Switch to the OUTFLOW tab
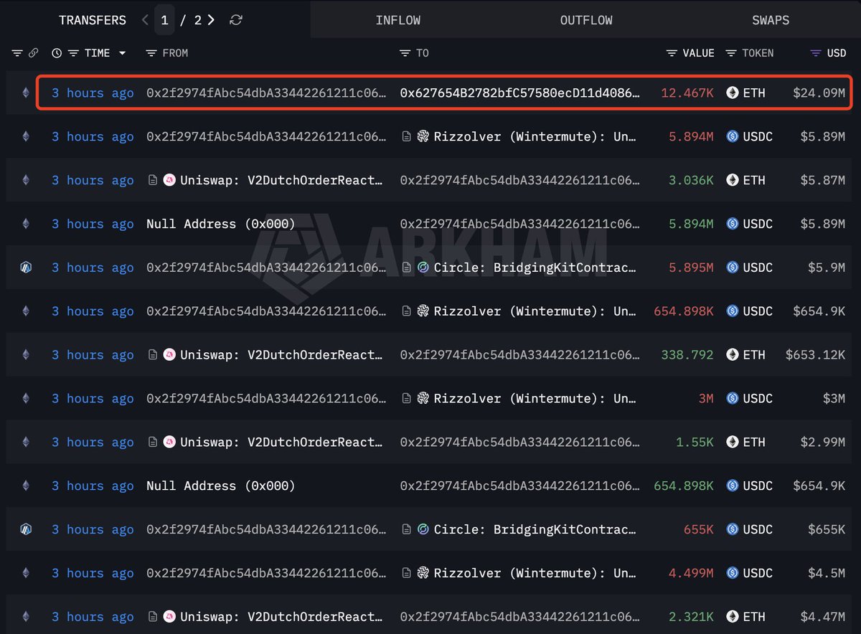The height and width of the screenshot is (634, 861). pos(586,20)
